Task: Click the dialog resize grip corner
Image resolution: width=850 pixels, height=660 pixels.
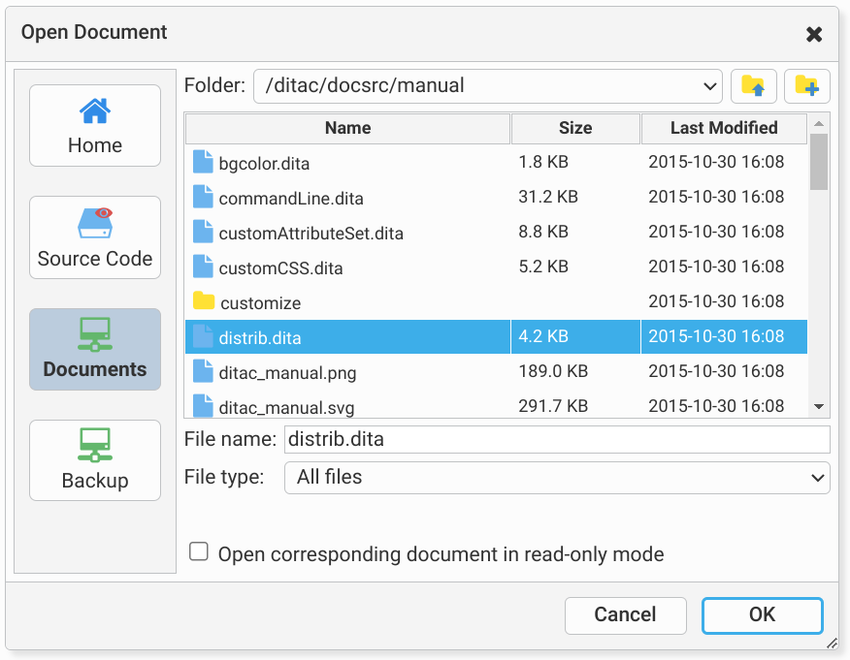Action: click(x=833, y=644)
